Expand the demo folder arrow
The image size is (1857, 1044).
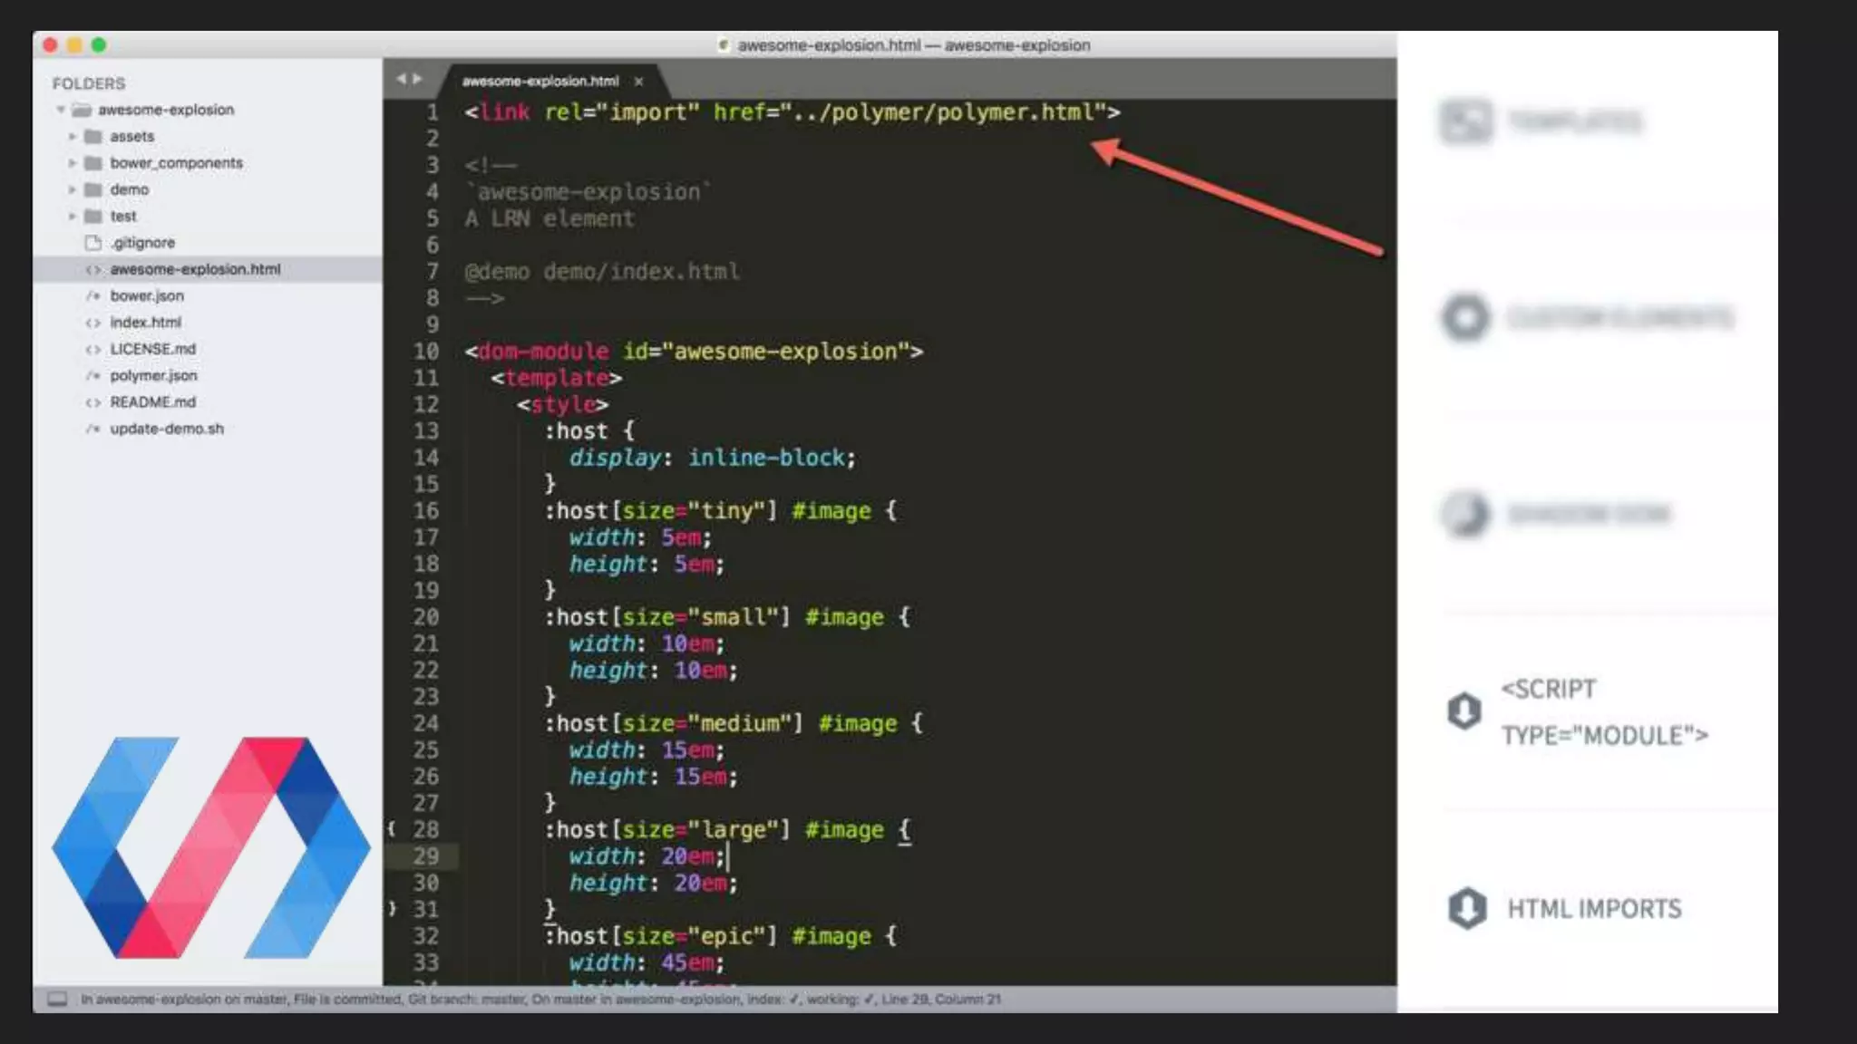73,189
